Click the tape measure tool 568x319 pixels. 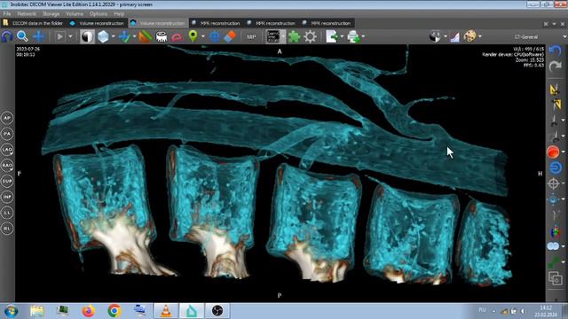[162, 36]
